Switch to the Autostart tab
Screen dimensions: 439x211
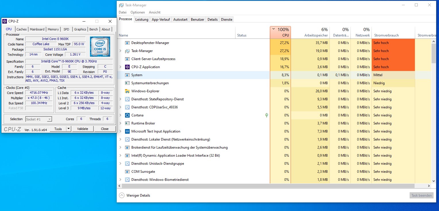click(x=180, y=20)
